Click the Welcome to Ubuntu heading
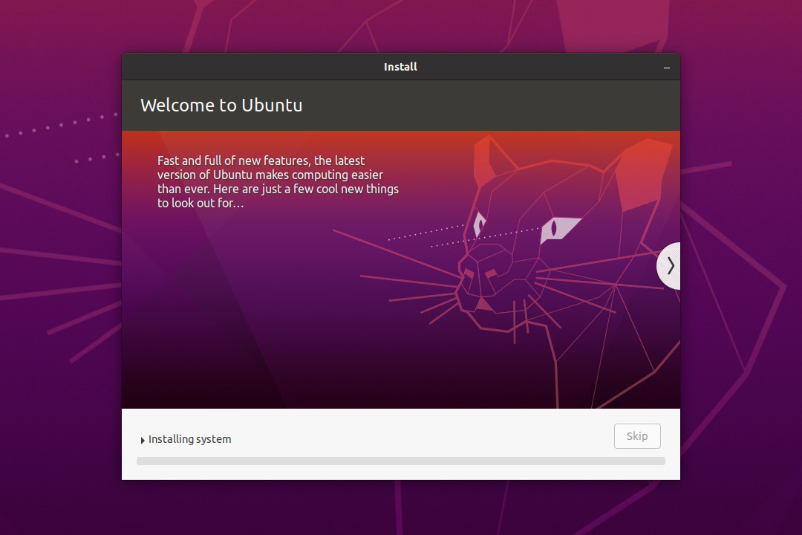802x535 pixels. [221, 105]
